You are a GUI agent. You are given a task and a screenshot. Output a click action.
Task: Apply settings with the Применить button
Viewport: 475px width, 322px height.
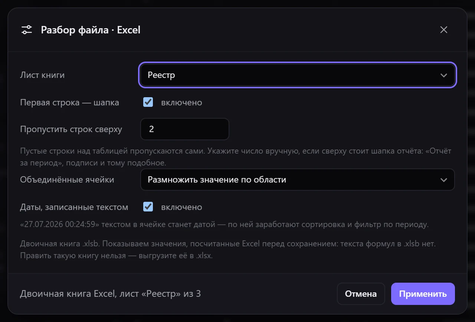point(423,294)
